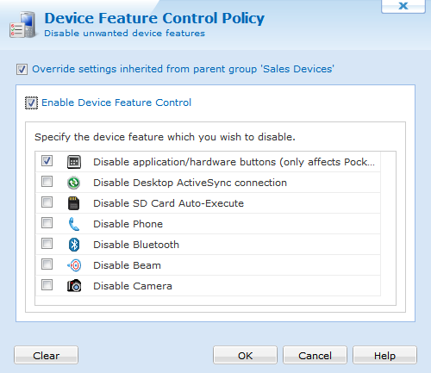Viewport: 431px width, 373px height.
Task: Click the device policy header icon
Action: pyautogui.click(x=22, y=25)
